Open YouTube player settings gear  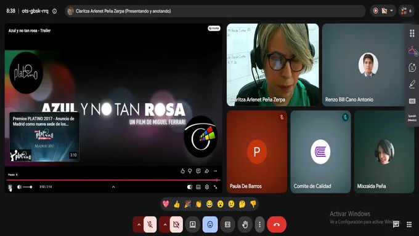click(x=207, y=187)
